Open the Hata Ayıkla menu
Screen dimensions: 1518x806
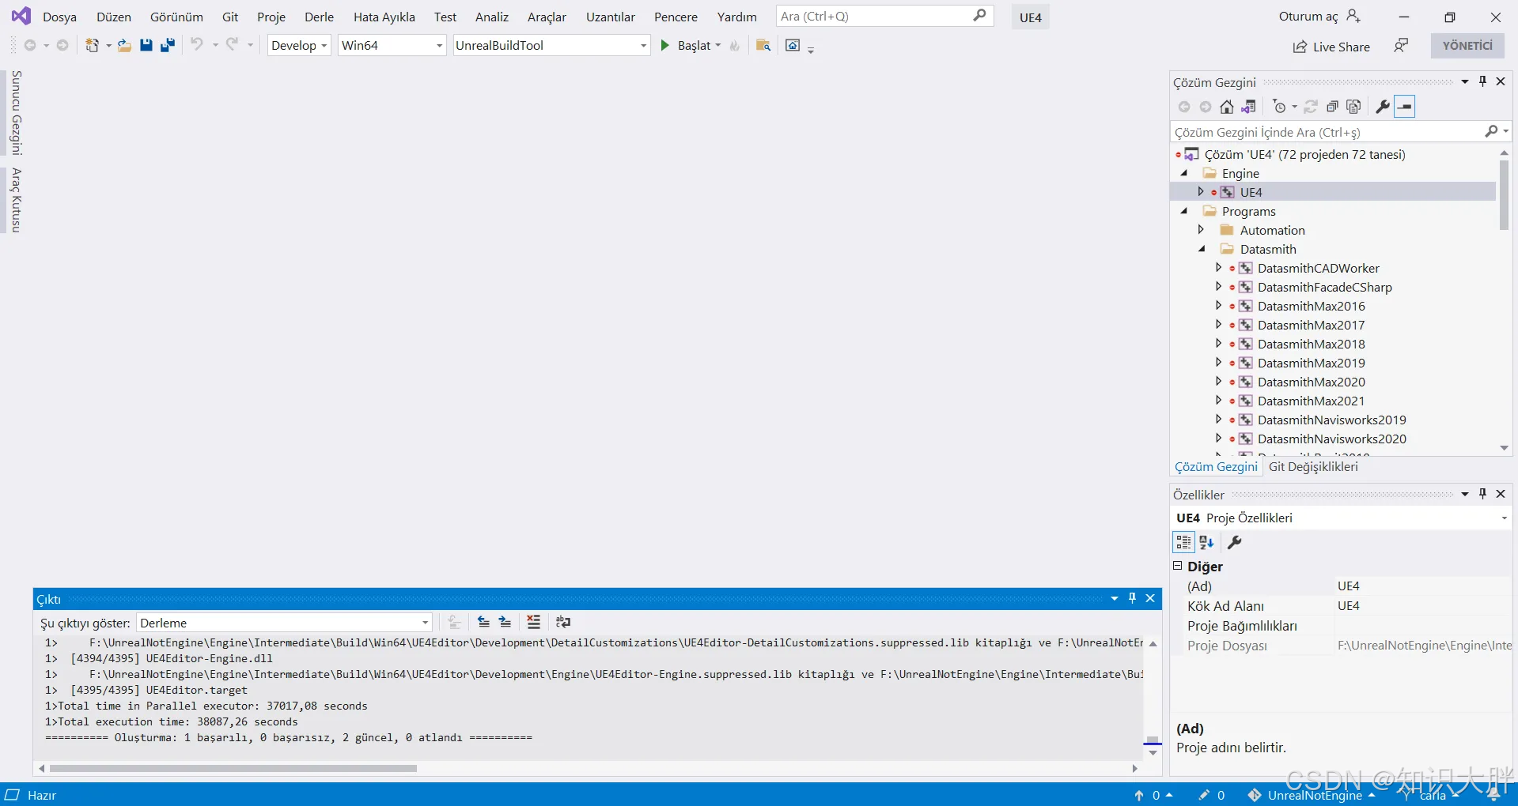[384, 17]
